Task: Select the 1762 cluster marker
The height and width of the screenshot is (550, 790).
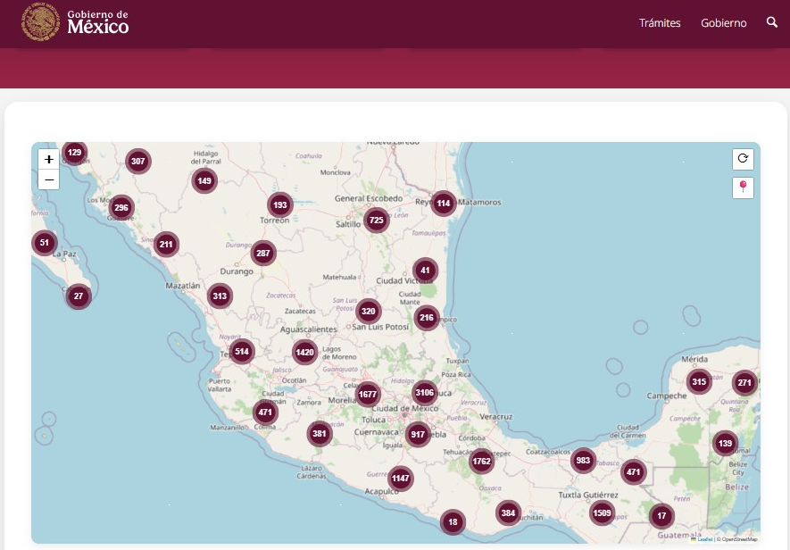Action: pyautogui.click(x=482, y=461)
